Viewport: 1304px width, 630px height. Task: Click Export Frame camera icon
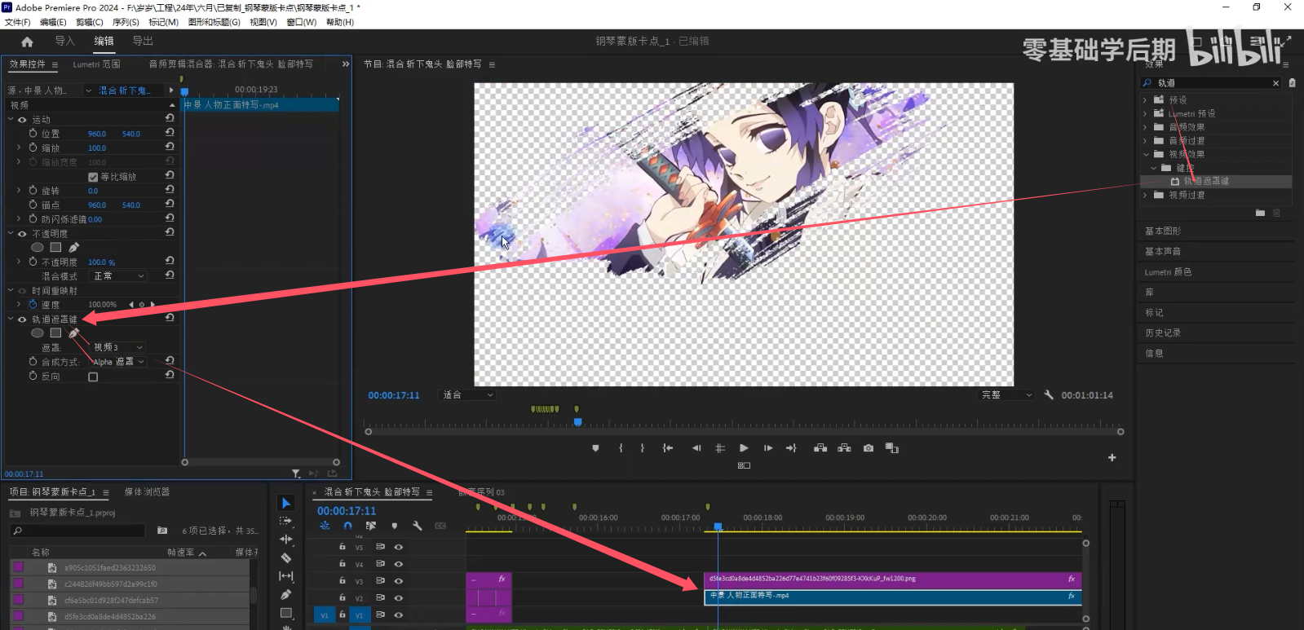point(869,448)
